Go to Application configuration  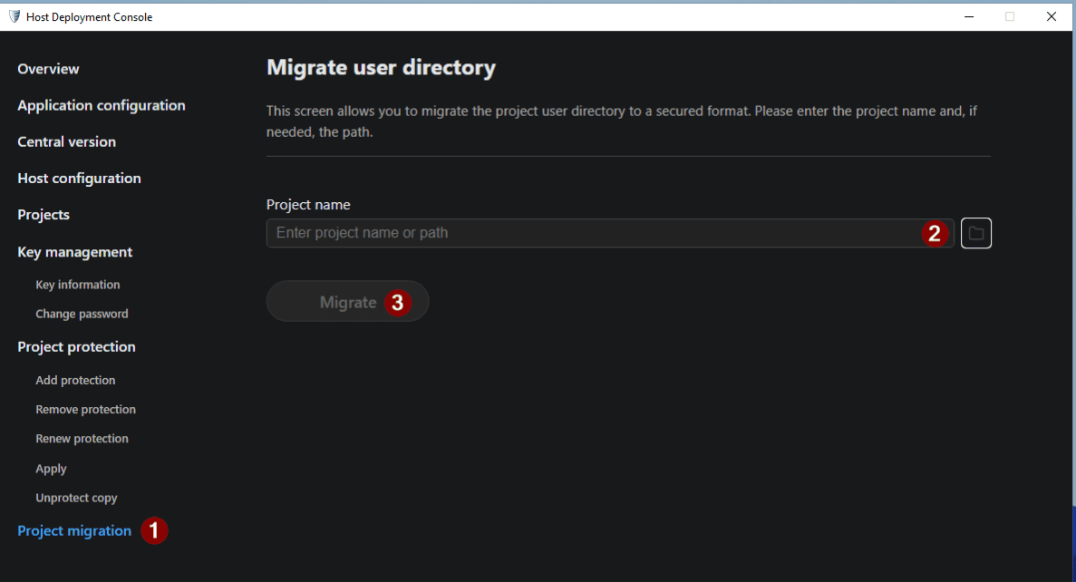point(101,105)
